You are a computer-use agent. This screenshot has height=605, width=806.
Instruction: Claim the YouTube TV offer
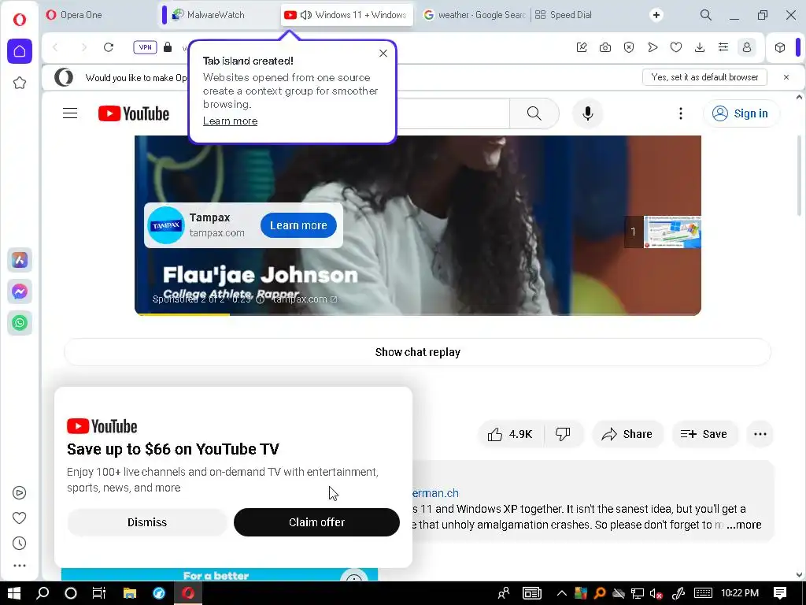[316, 522]
